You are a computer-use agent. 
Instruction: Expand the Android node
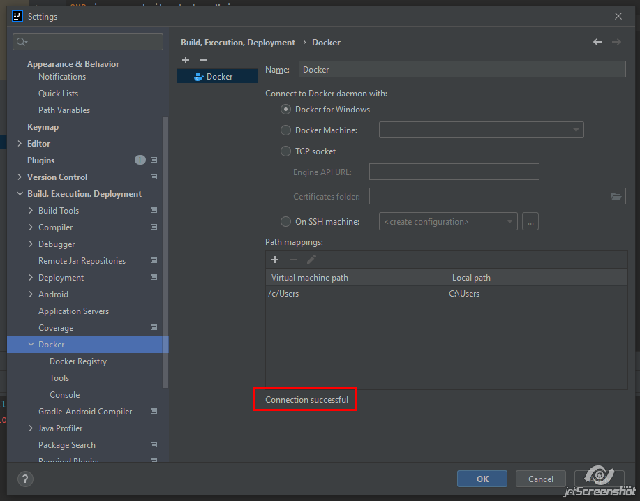coord(31,294)
